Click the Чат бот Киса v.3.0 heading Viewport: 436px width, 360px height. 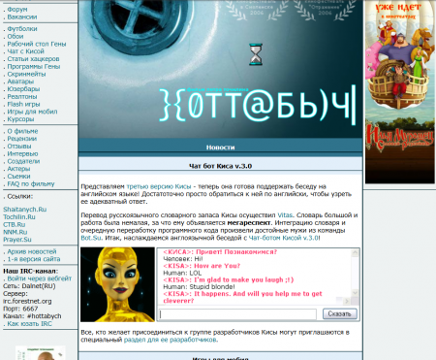coord(220,166)
